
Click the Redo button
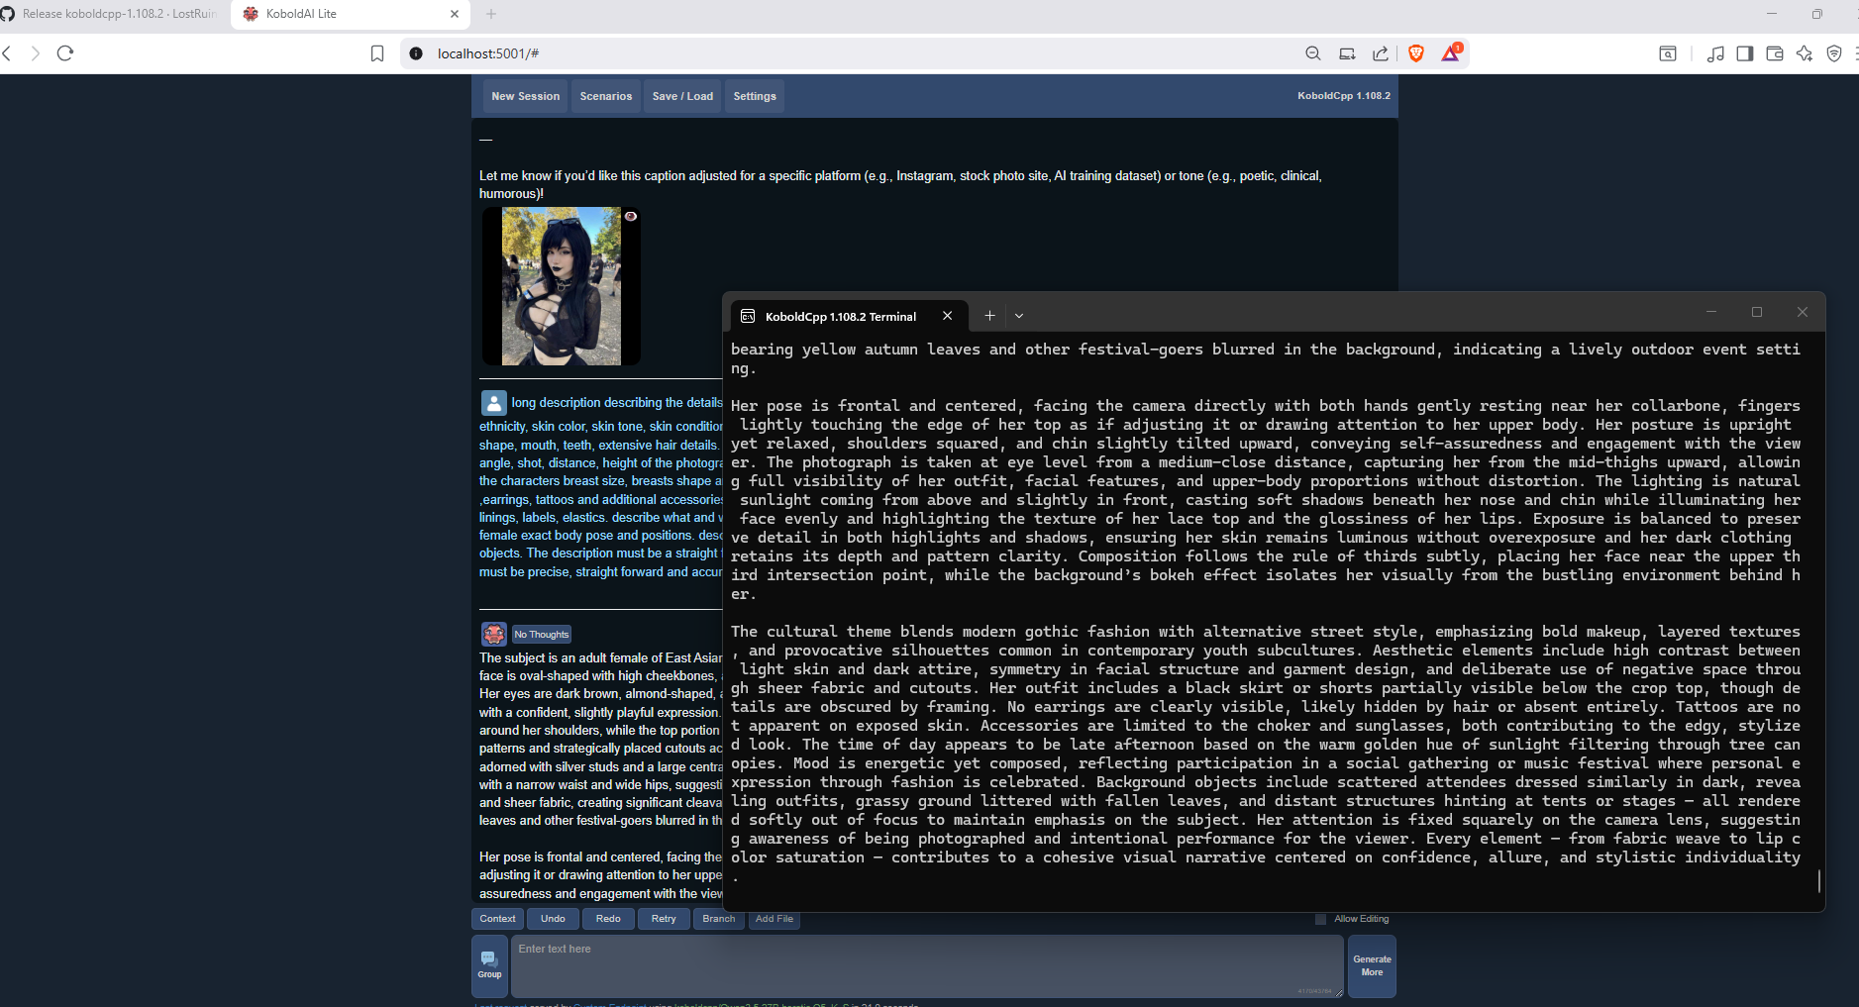coord(608,919)
